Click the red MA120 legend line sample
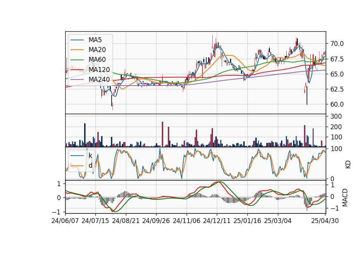Screen dimensions: 362x260 pyautogui.click(x=77, y=70)
